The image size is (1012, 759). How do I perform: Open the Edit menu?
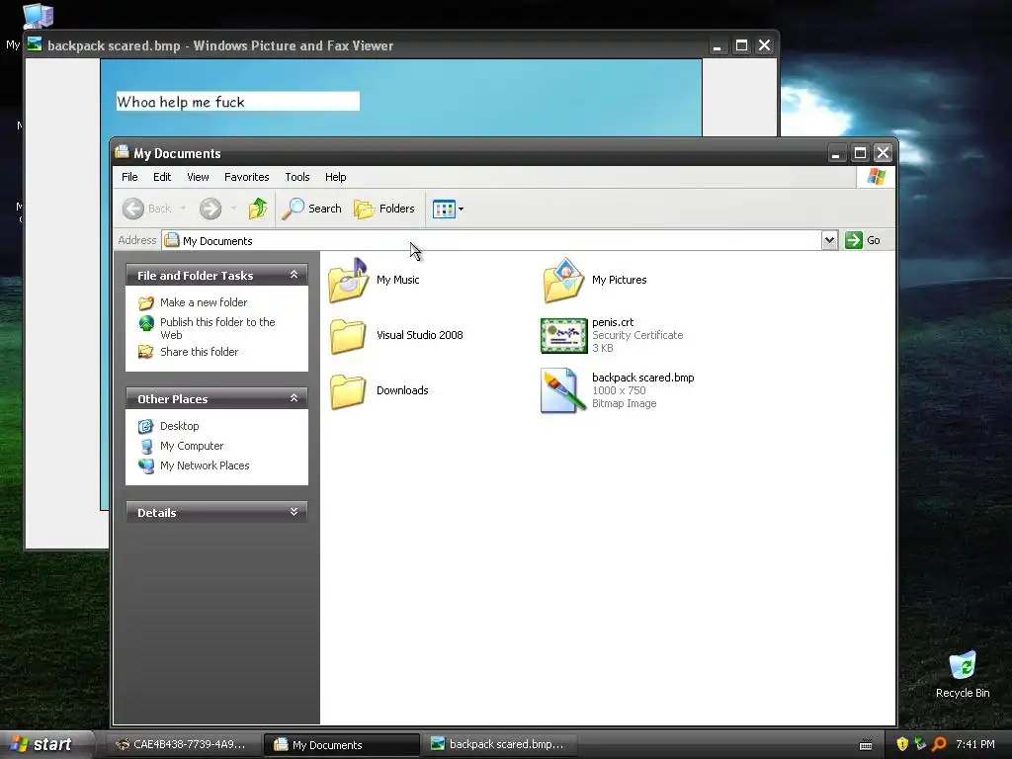pyautogui.click(x=162, y=177)
